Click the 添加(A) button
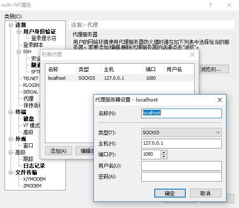The height and width of the screenshot is (208, 239). coord(59,151)
